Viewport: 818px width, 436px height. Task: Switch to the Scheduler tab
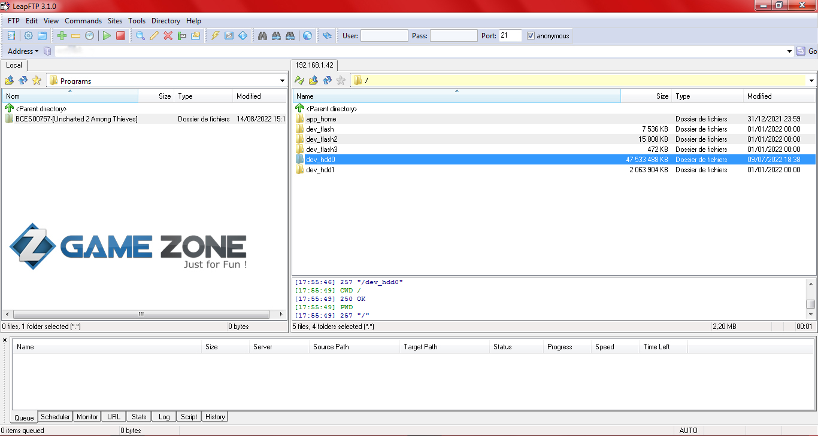[x=55, y=417]
